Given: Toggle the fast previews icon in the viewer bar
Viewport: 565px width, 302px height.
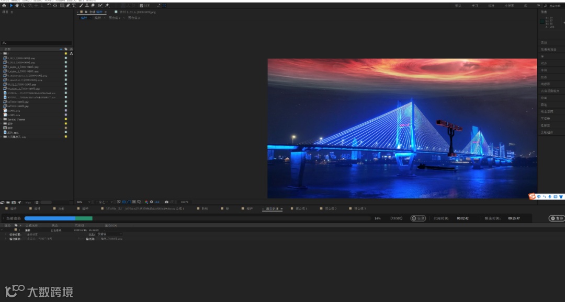Looking at the screenshot, I should [119, 202].
